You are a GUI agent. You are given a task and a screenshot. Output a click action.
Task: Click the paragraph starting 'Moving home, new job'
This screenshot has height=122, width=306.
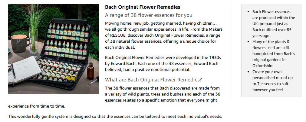[163, 35]
